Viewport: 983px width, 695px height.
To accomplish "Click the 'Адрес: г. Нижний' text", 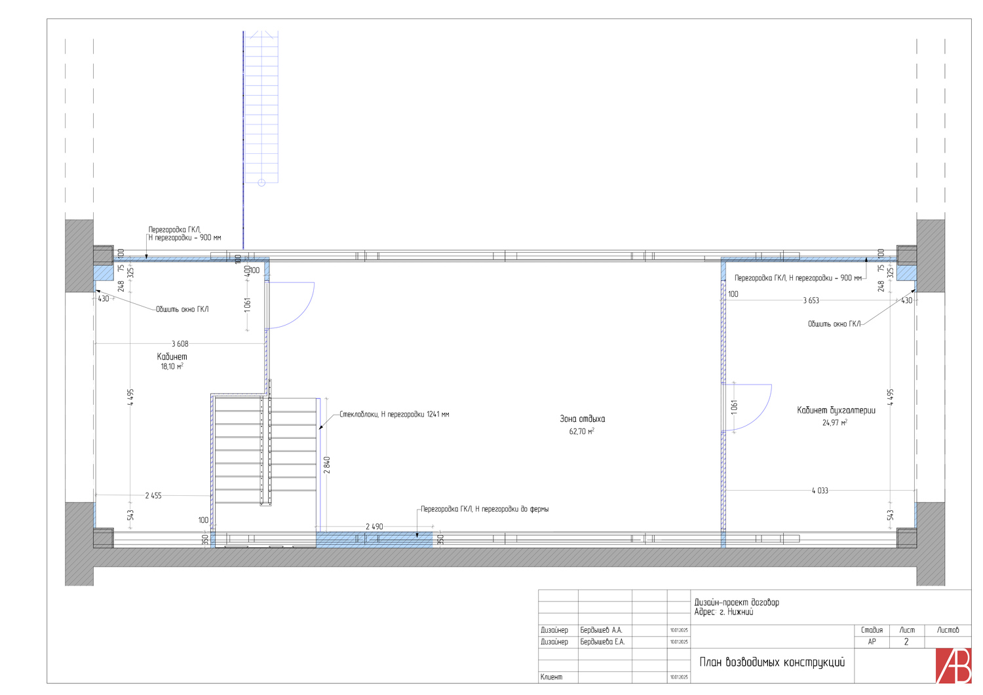I will click(x=723, y=612).
